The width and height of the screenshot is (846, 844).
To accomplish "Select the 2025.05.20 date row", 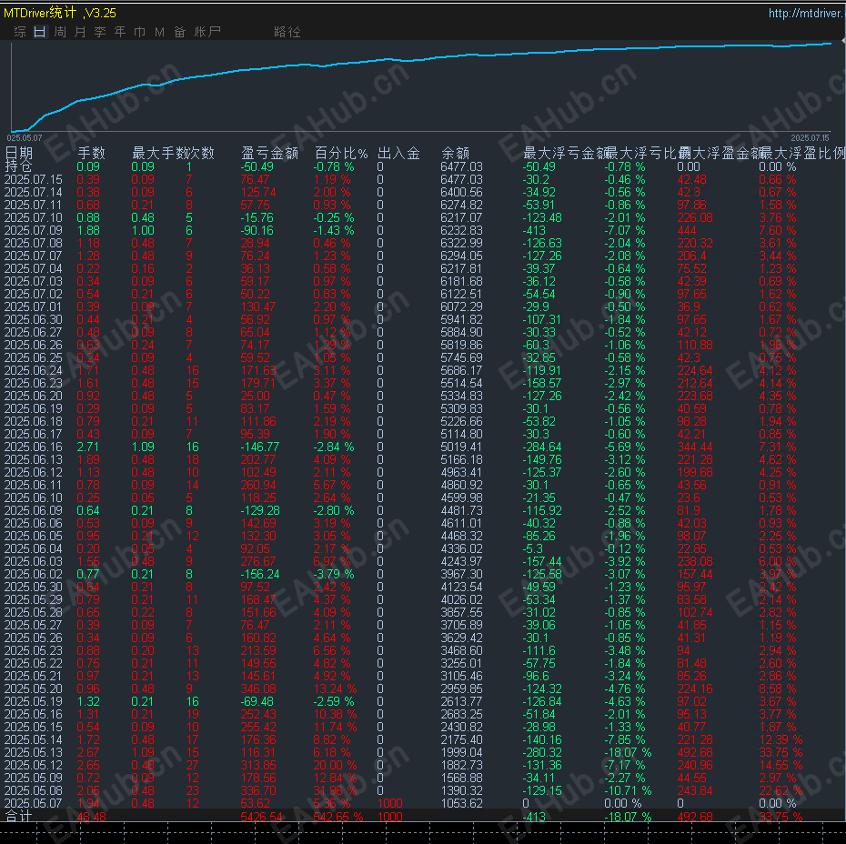I will pyautogui.click(x=34, y=688).
